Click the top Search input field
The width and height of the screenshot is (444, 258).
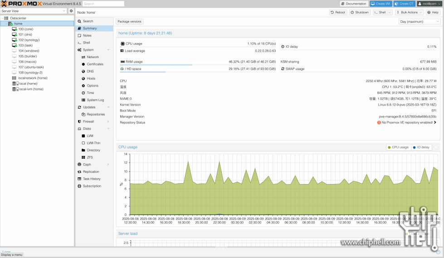click(x=103, y=4)
